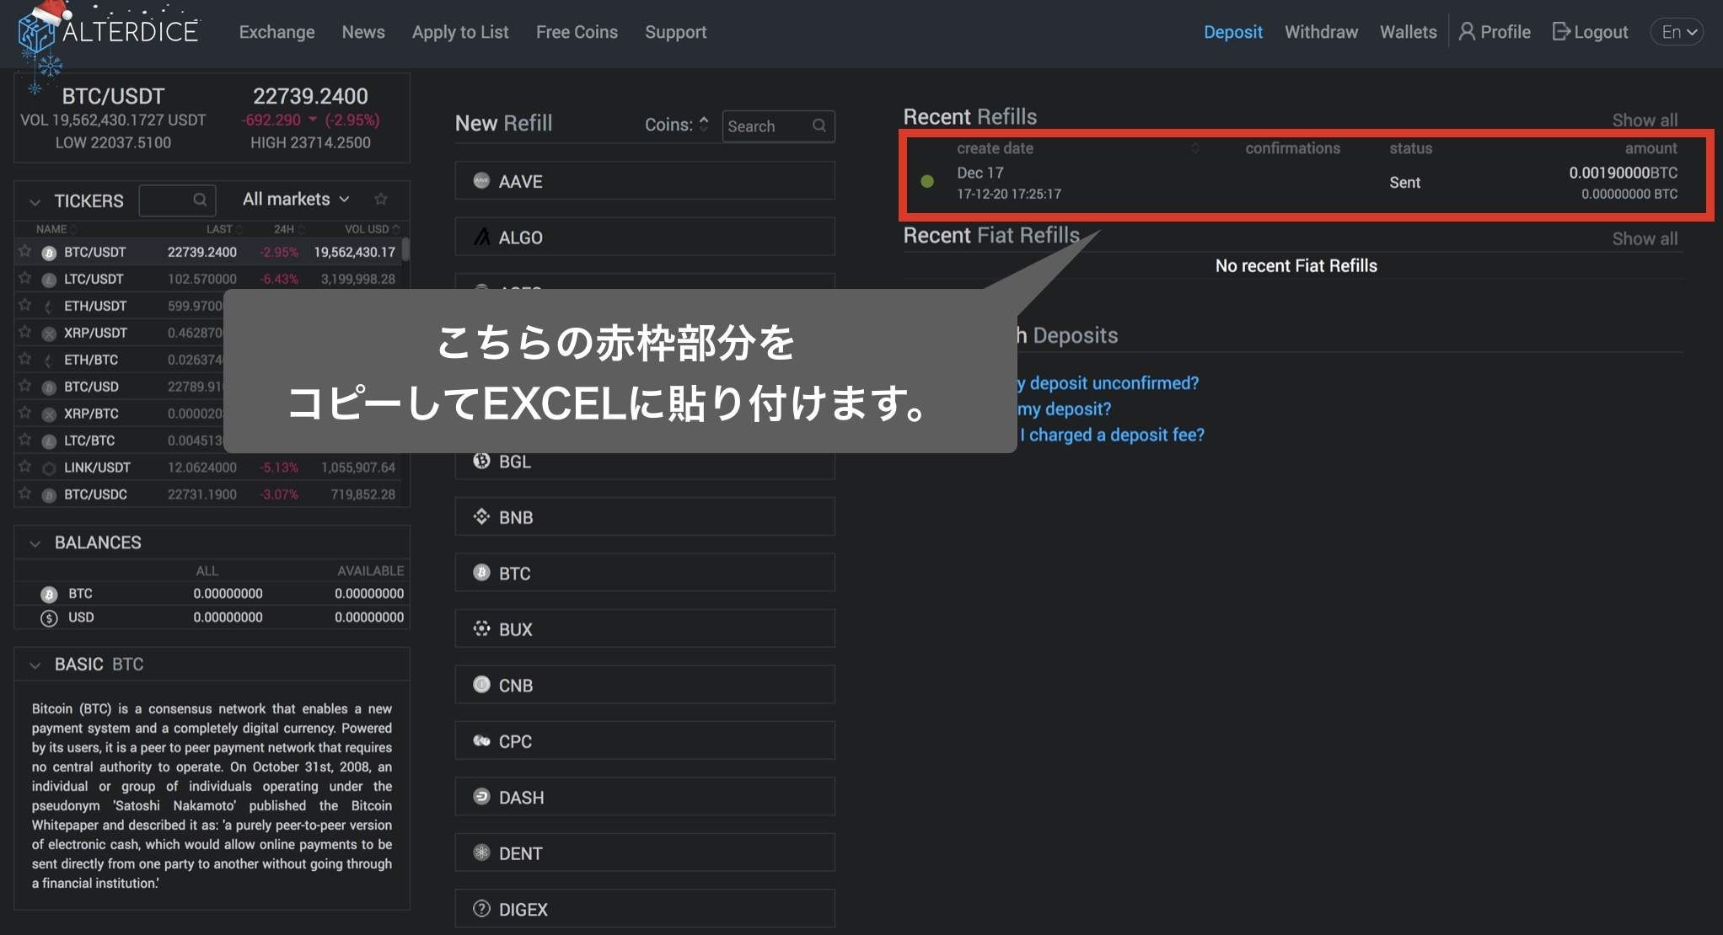Select the ALGO coin icon
The image size is (1723, 935).
coord(481,237)
